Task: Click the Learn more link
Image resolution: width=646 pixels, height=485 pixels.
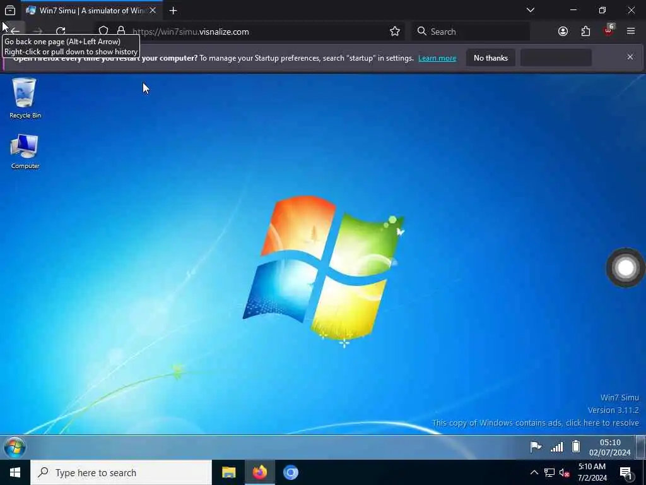Action: click(437, 58)
